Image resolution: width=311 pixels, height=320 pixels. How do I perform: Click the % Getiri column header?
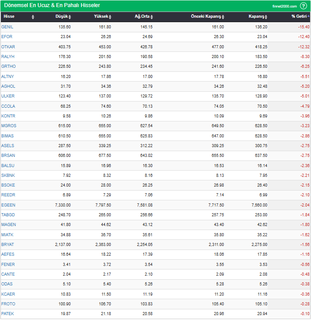click(299, 17)
